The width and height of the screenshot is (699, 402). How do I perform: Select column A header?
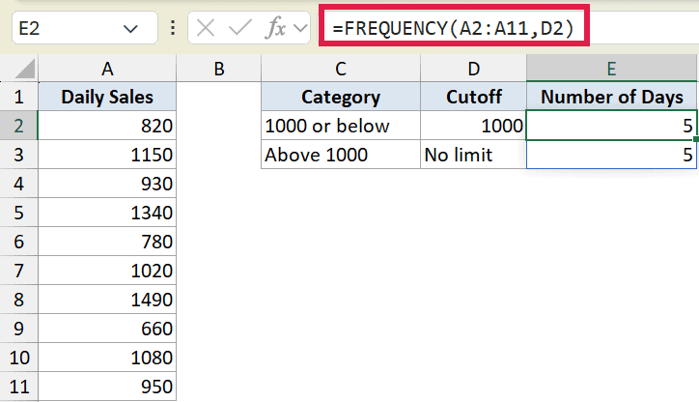click(x=107, y=69)
